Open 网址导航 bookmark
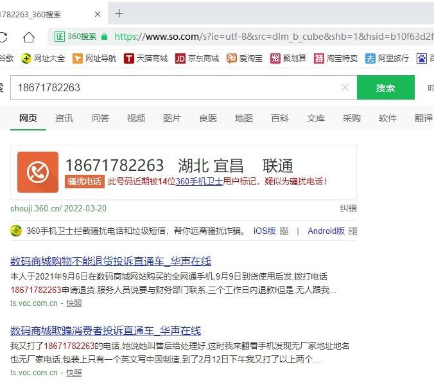434x392 pixels. [x=94, y=58]
